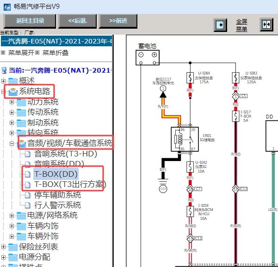The image size is (278, 267).
Task: Open the 车辆外饰 folder
Action: [x=43, y=236]
